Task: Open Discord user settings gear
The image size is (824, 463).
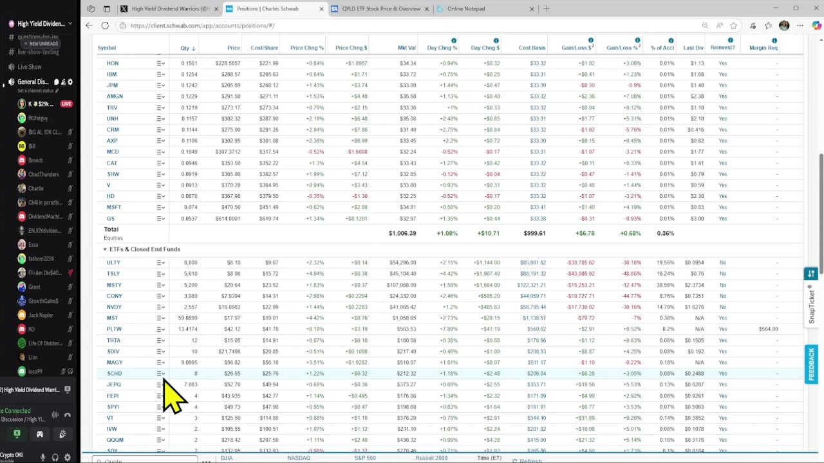Action: (x=68, y=457)
